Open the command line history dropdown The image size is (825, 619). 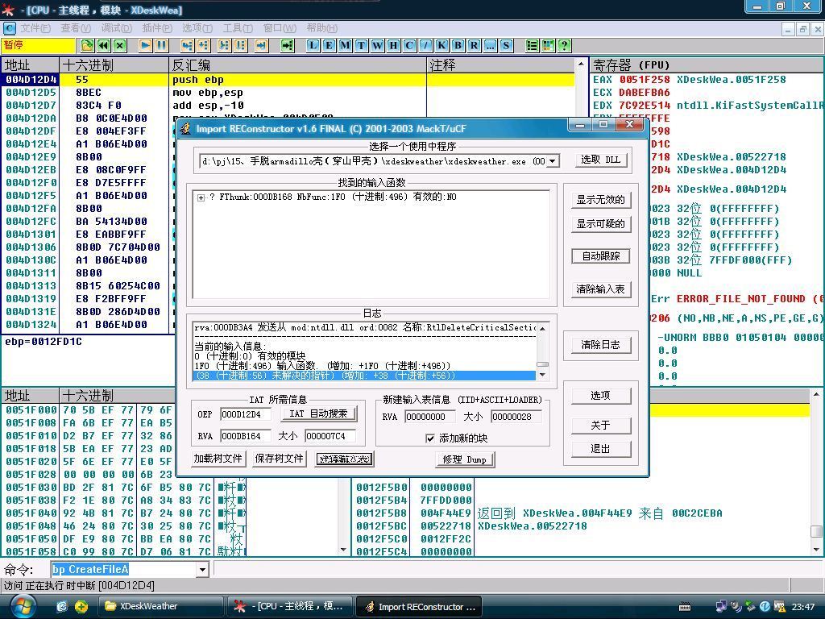202,569
